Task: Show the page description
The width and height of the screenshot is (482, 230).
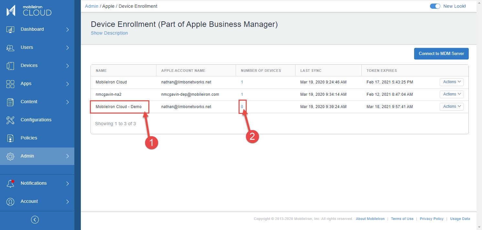Action: pos(109,33)
